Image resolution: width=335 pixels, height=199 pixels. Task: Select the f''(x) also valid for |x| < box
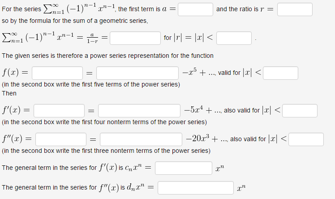[x=306, y=139]
